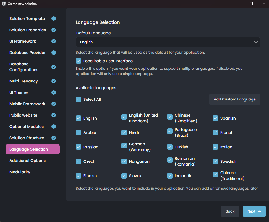This screenshot has width=269, height=222.
Task: Open the Modularity step in the sidebar
Action: 20,172
